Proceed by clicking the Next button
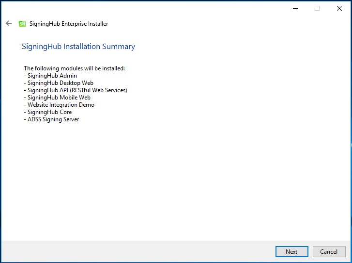Image resolution: width=352 pixels, height=263 pixels. click(x=292, y=251)
